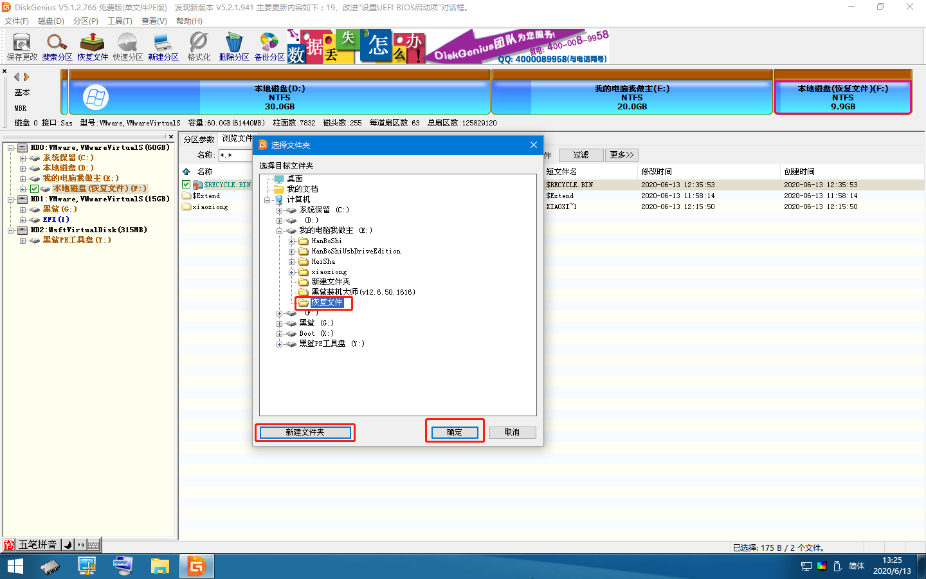926x579 pixels.
Task: Open the 文件(F) menu
Action: point(17,21)
